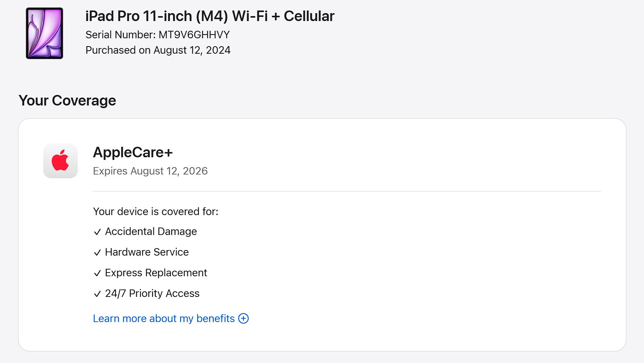Screen dimensions: 644x363
Task: Click the checkmark beside 24/7 Priority Access
Action: click(x=97, y=294)
